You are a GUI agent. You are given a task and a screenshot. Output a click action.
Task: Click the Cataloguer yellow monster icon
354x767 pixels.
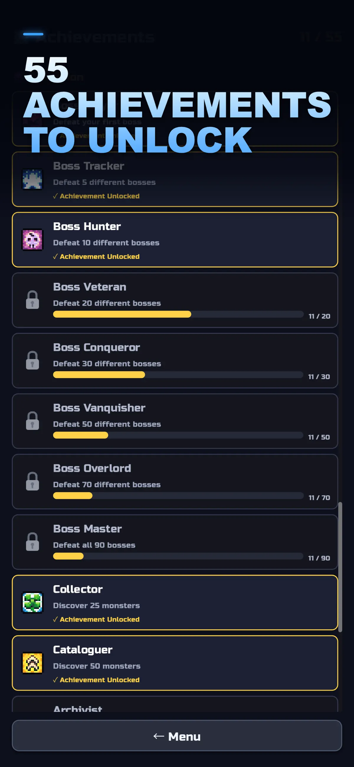point(32,663)
